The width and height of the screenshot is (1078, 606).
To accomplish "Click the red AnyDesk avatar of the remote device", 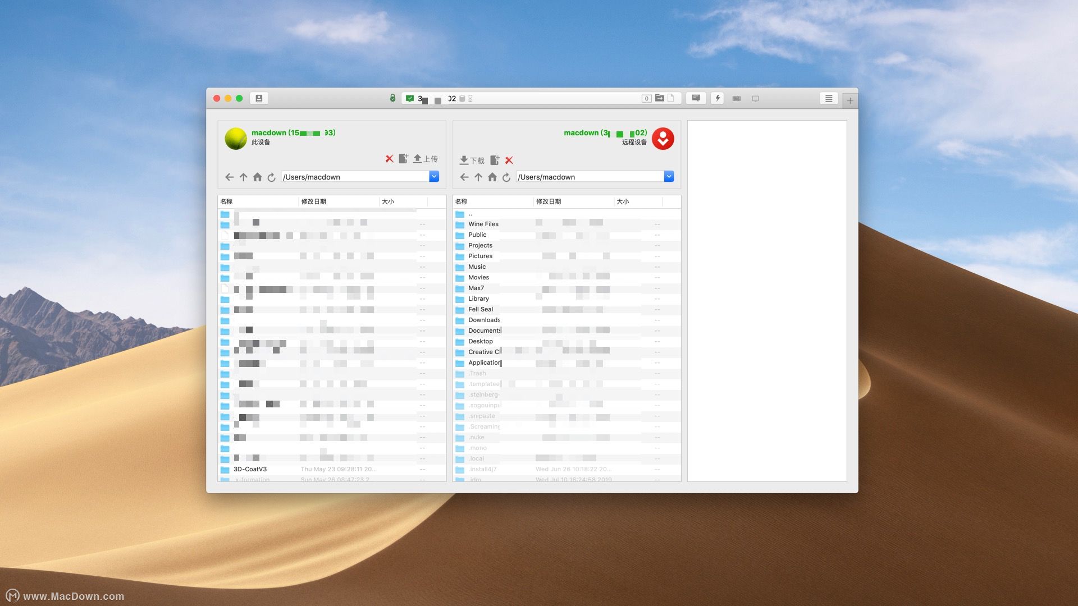I will coord(663,139).
